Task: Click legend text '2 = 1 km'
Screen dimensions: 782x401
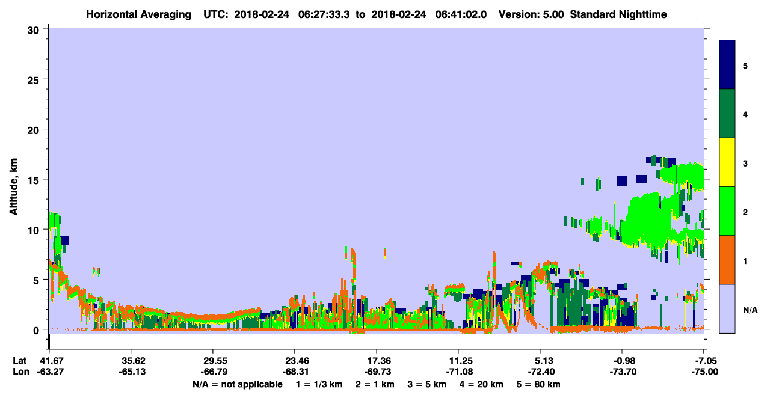Action: point(374,384)
